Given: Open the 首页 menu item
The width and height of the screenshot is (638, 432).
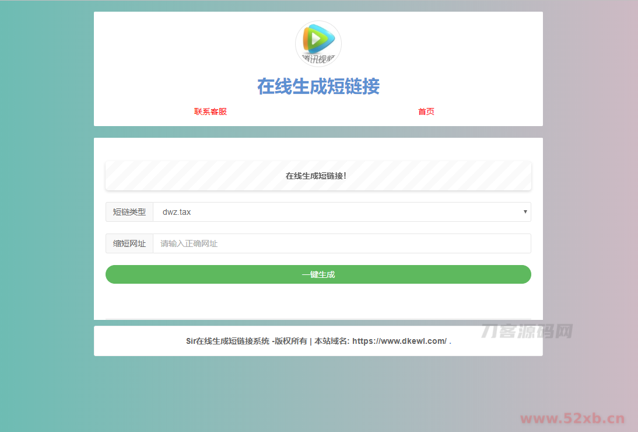Looking at the screenshot, I should point(426,111).
